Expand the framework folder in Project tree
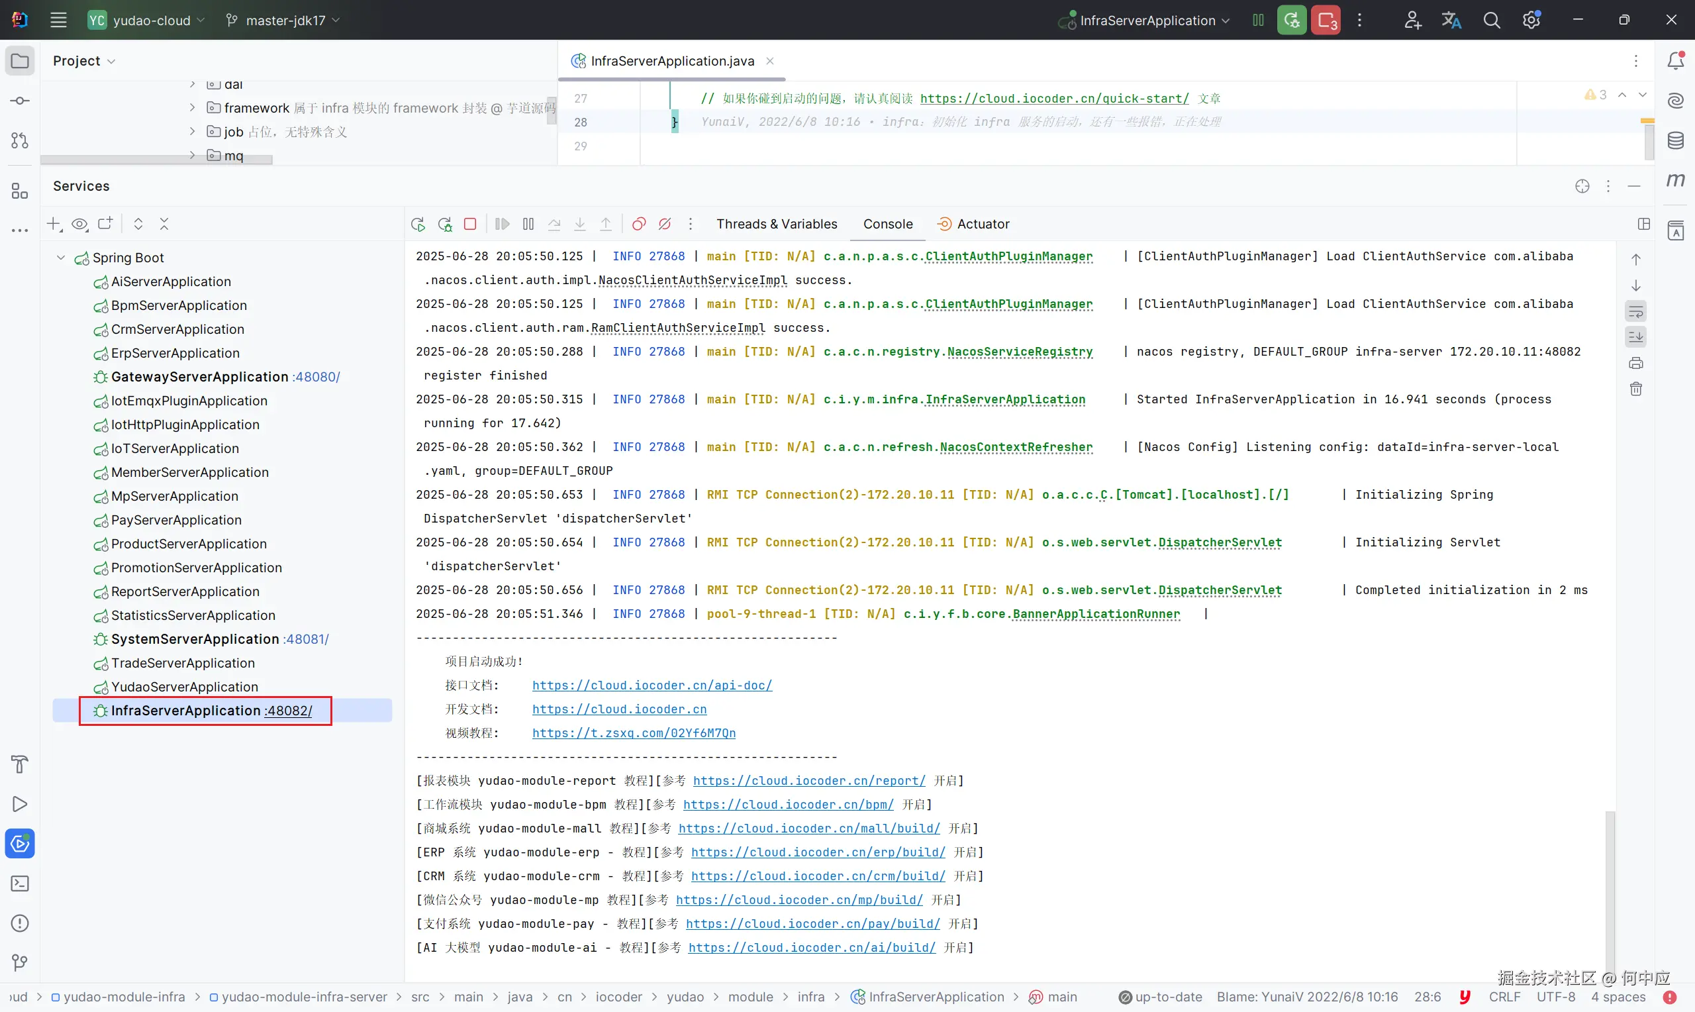Screen dimensions: 1695x1012 coord(192,108)
